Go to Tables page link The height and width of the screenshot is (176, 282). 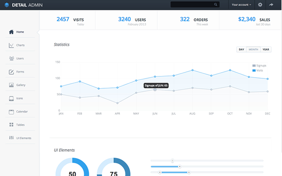tap(20, 125)
